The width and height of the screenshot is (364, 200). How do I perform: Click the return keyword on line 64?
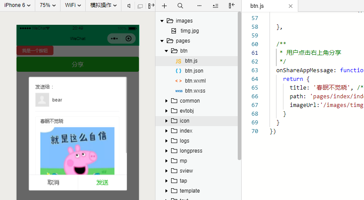[293, 79]
